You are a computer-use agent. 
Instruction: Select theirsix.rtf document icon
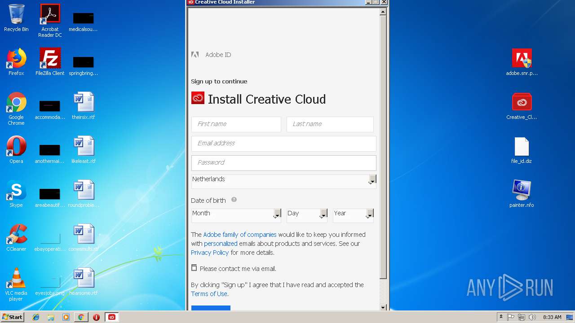(x=84, y=106)
